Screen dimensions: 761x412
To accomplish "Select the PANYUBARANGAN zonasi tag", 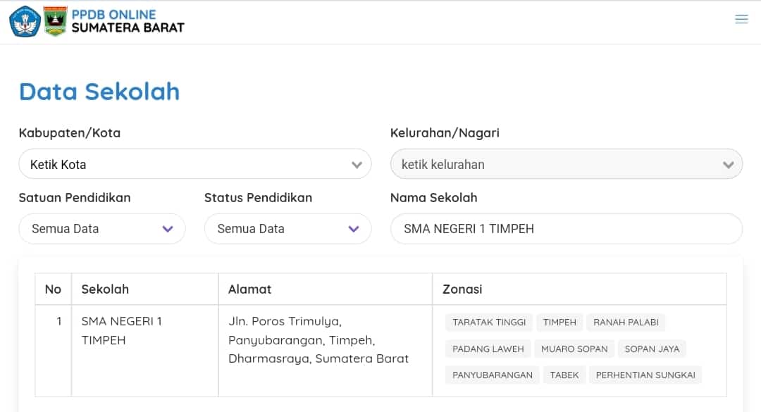I will pos(492,375).
